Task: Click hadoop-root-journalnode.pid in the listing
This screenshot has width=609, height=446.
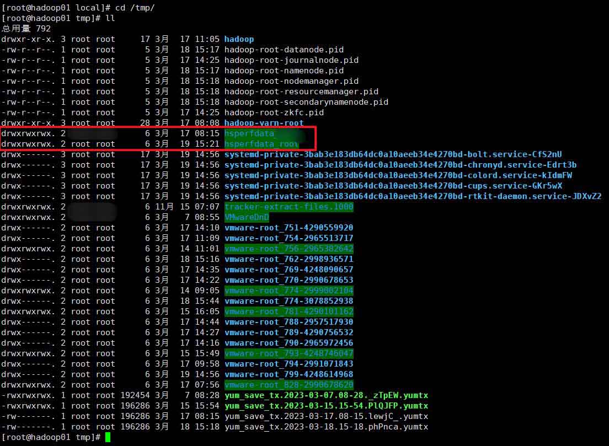Action: [291, 60]
